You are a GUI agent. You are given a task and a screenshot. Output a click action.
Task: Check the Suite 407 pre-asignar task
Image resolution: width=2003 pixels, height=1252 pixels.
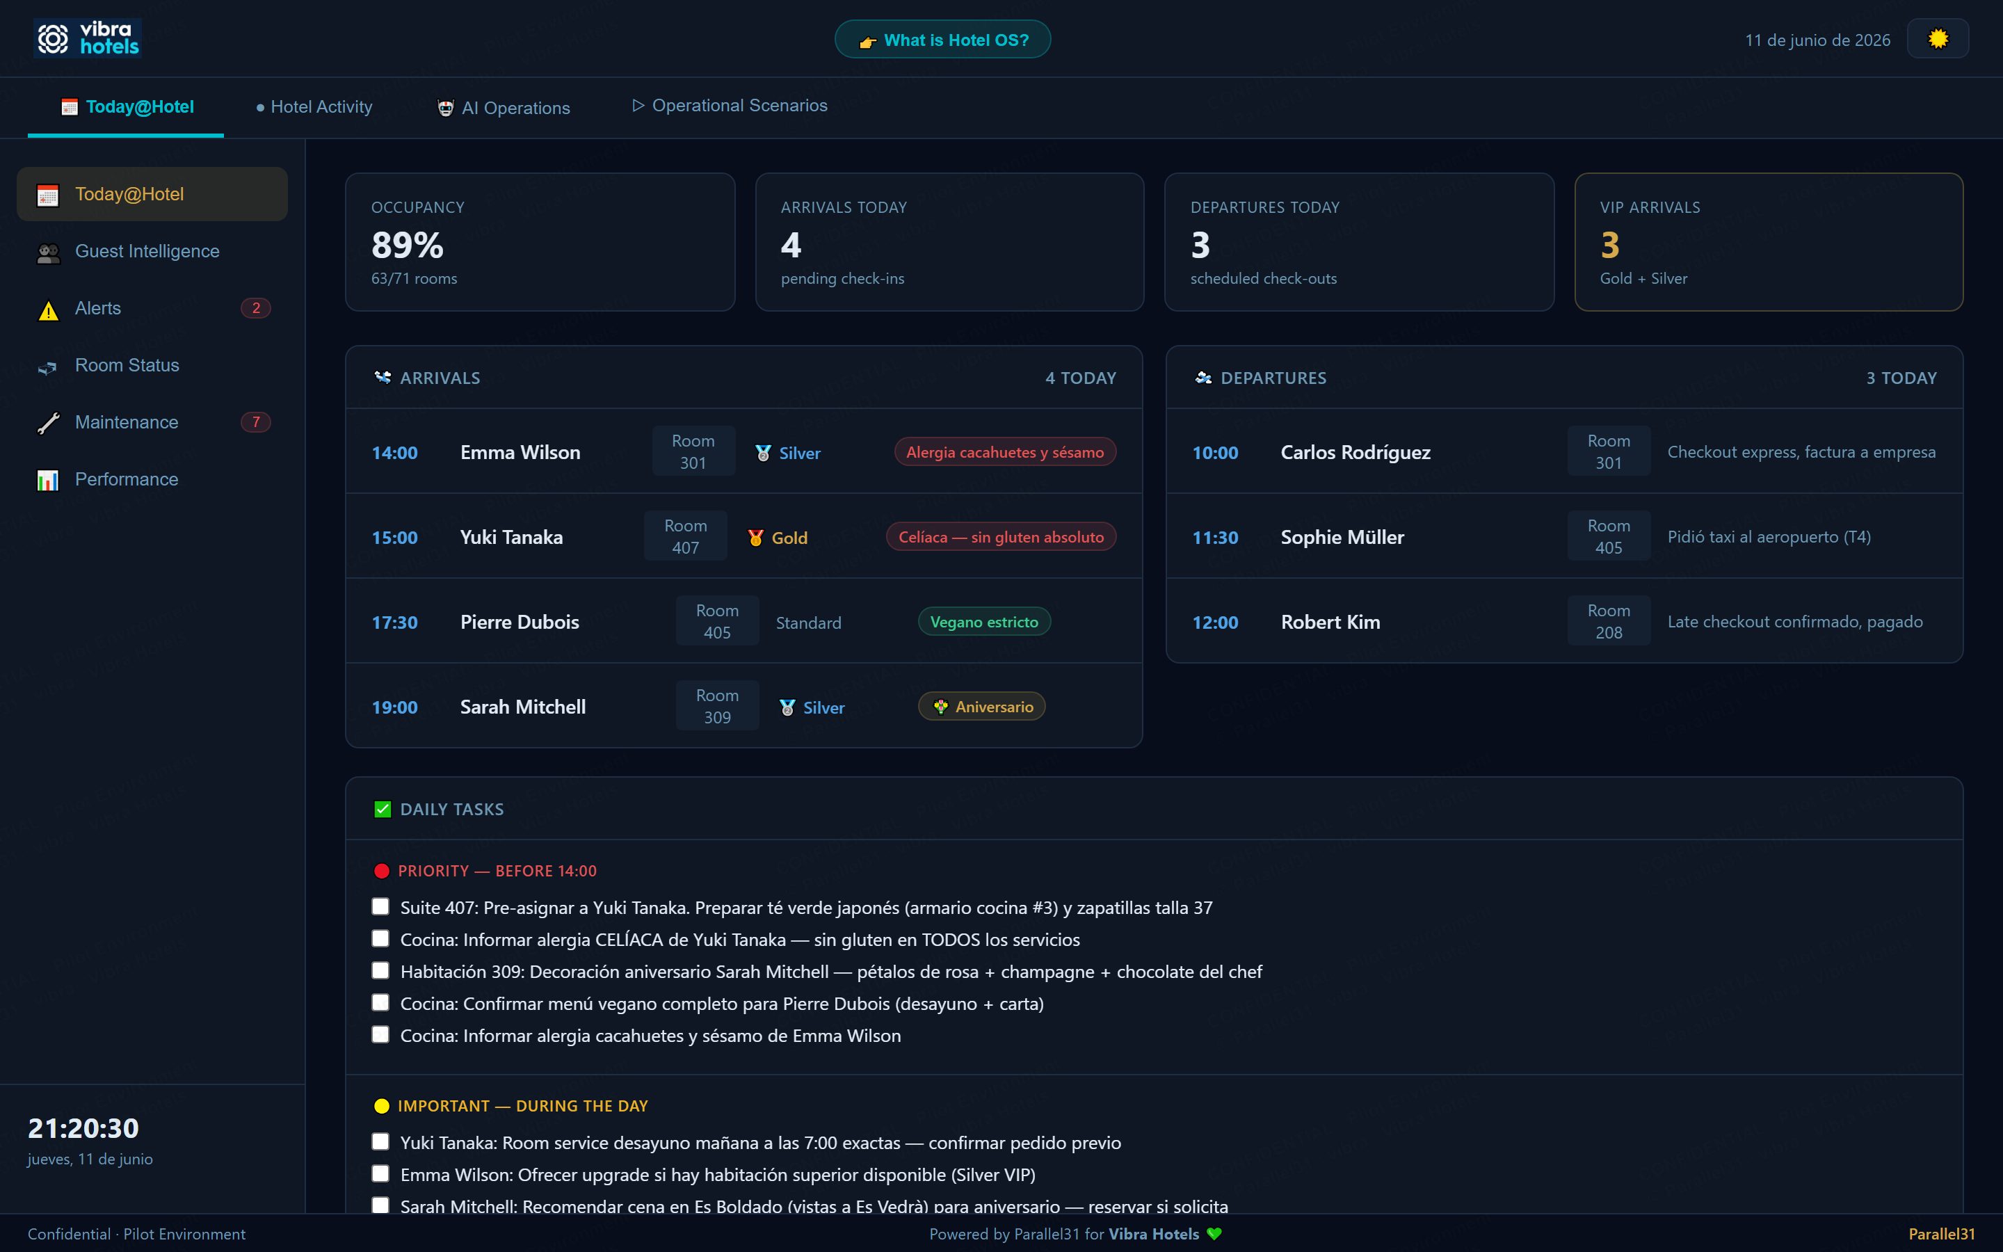pos(380,907)
